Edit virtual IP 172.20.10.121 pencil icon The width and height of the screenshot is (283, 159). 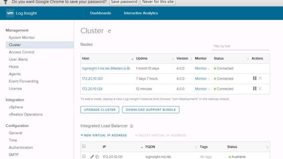coord(92,156)
